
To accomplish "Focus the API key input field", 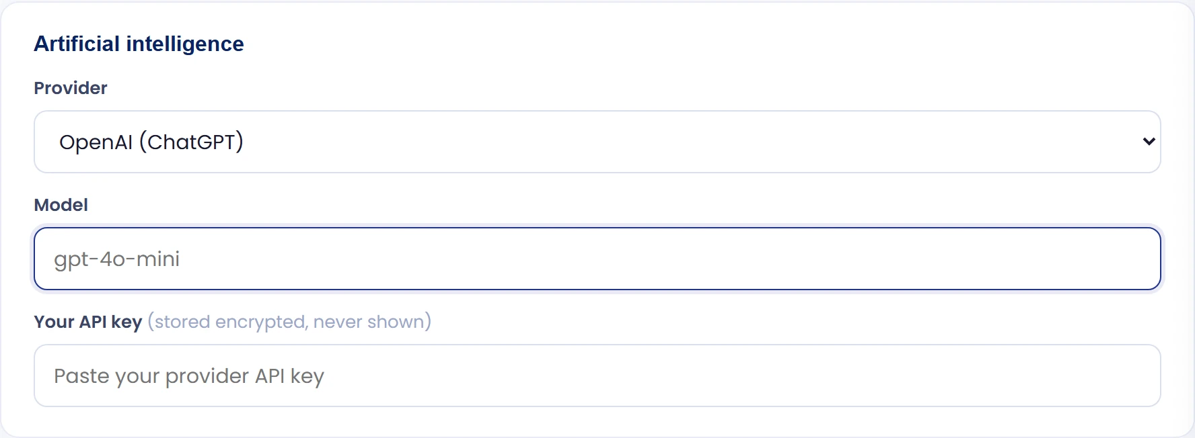I will pyautogui.click(x=597, y=376).
